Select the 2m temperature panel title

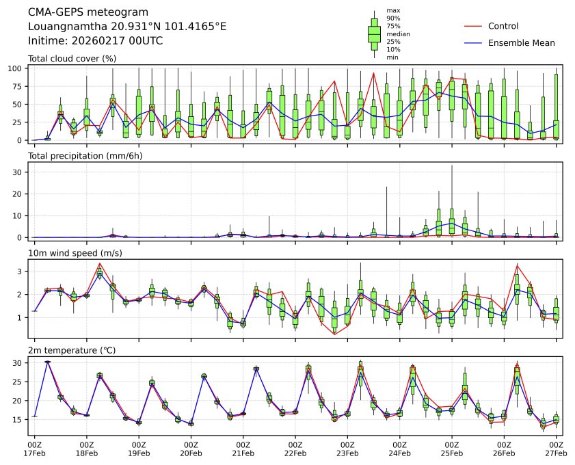(x=72, y=351)
